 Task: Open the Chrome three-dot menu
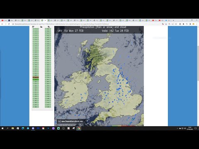197,24
